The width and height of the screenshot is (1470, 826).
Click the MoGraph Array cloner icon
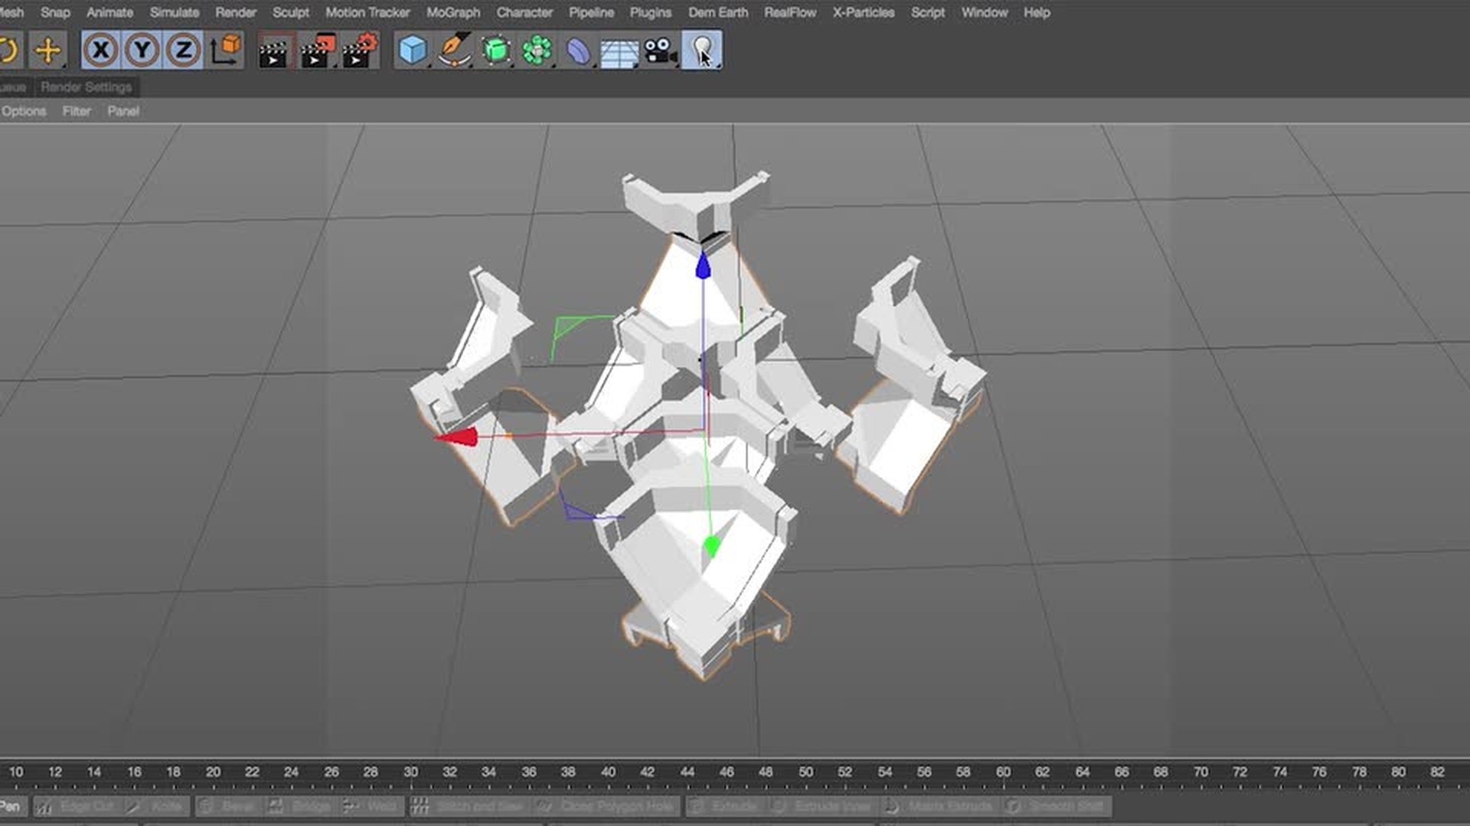pos(537,50)
